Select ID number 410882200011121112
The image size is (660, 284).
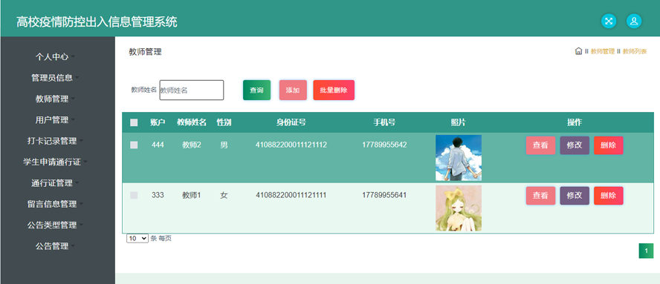pos(291,145)
